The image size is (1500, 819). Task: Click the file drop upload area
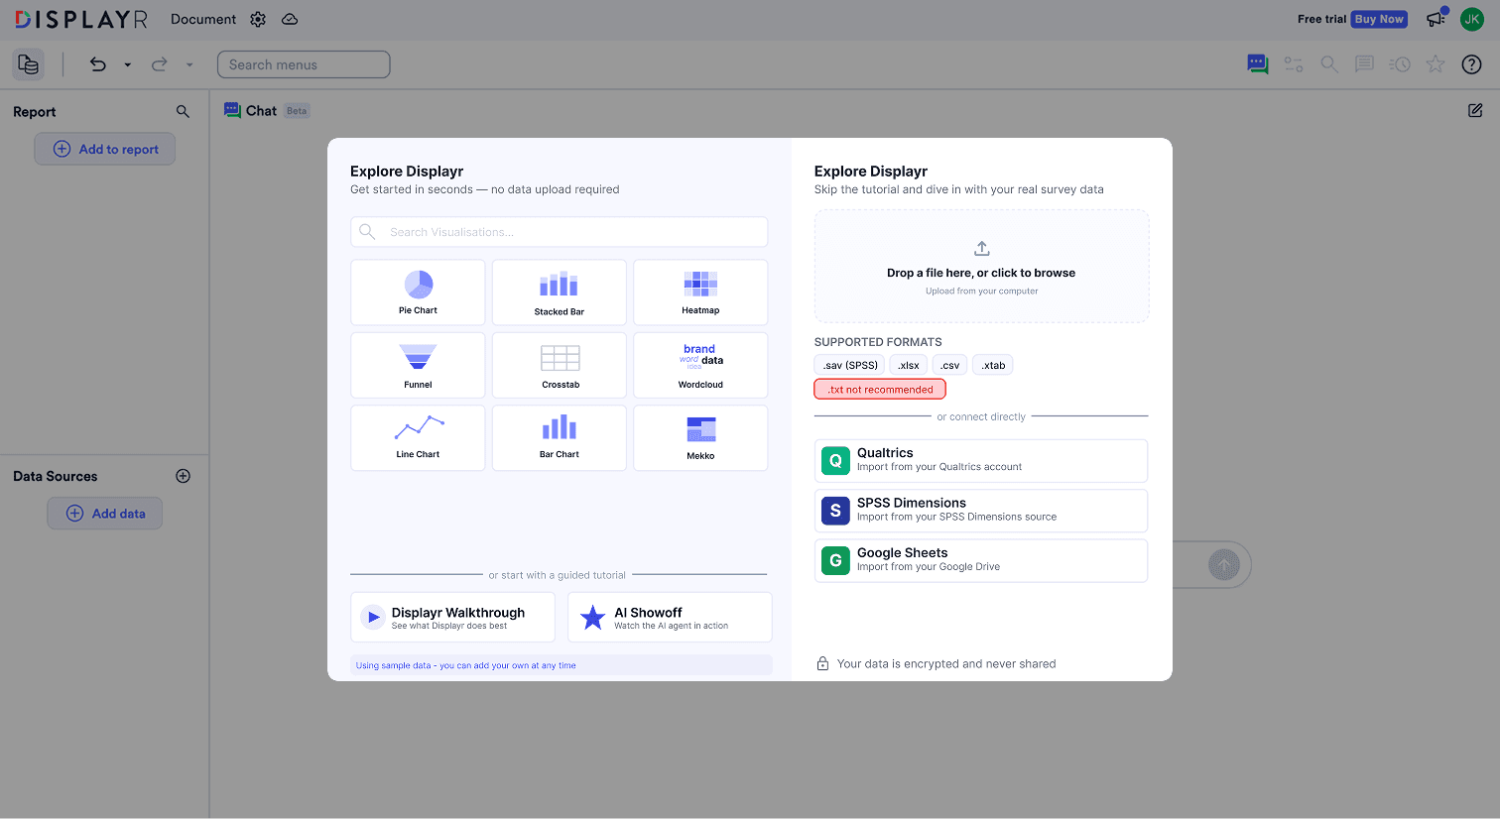pos(981,266)
